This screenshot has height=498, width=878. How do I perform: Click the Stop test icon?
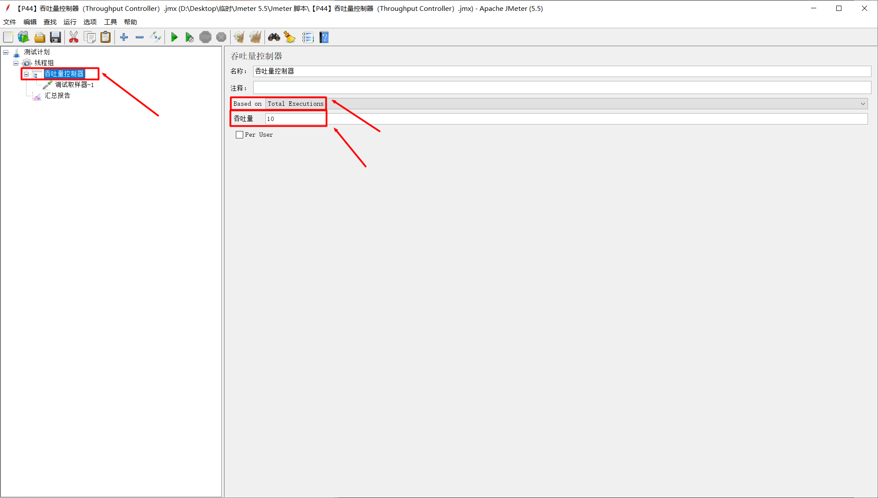(205, 37)
